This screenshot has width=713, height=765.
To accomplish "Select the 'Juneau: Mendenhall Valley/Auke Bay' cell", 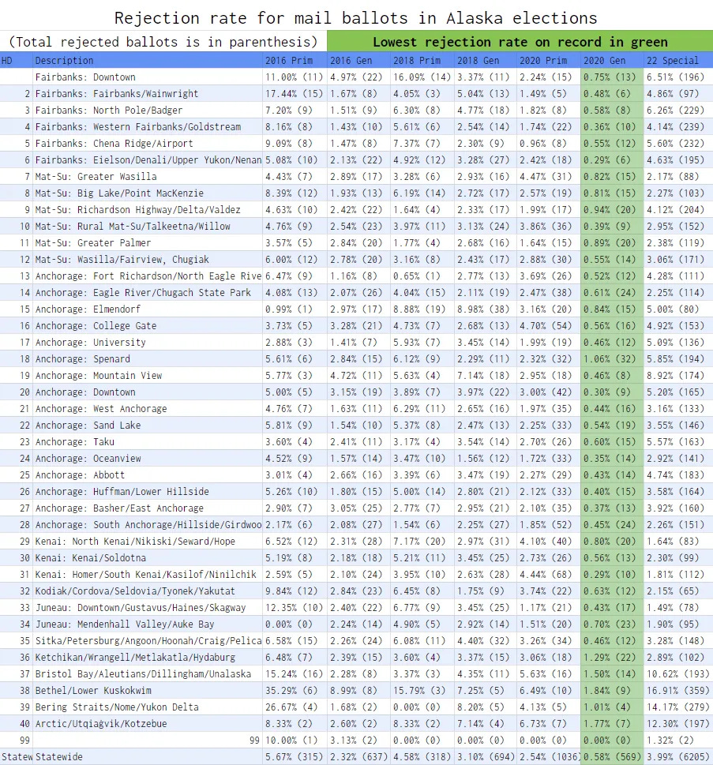I will click(x=148, y=624).
